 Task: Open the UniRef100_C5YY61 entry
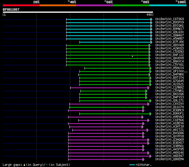pyautogui.click(x=170, y=65)
